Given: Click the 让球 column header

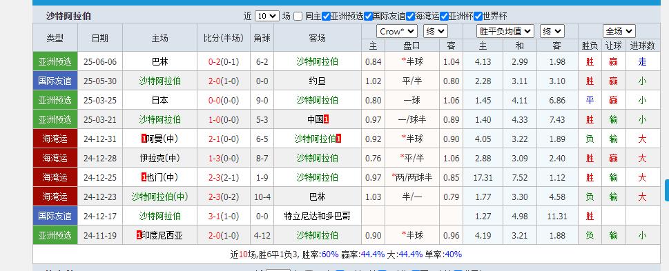Looking at the screenshot, I should pyautogui.click(x=614, y=46).
